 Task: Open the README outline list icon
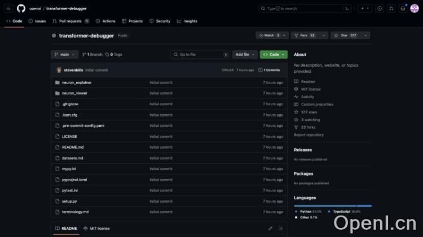pos(280,229)
